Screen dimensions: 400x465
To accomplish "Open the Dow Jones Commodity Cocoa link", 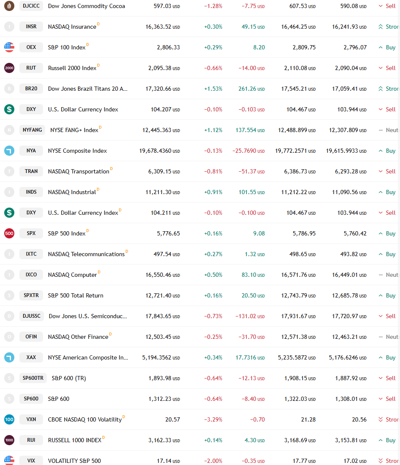I will 86,6.
